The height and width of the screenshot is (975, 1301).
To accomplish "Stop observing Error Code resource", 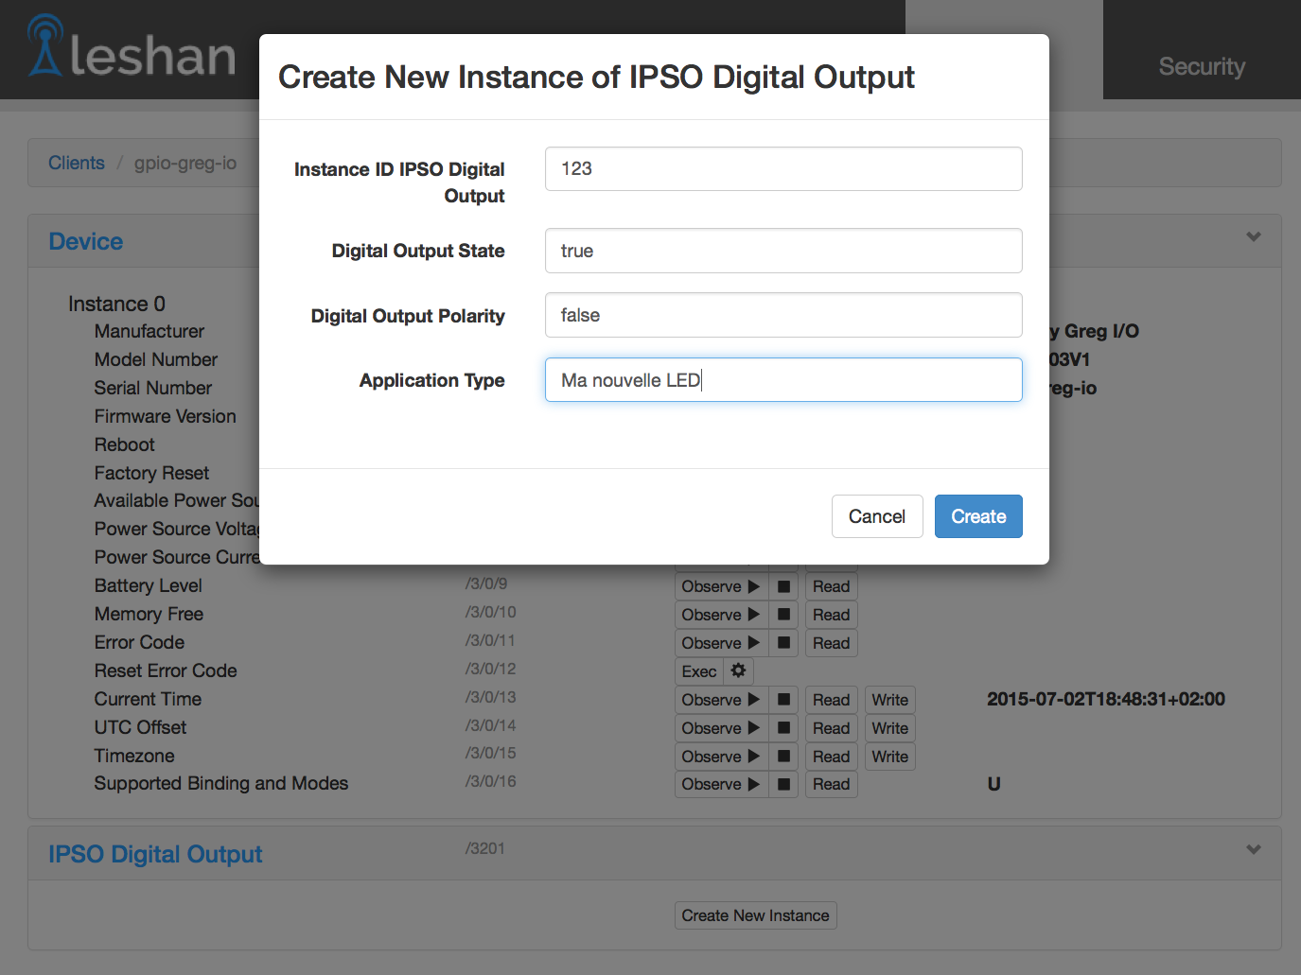I will tap(783, 643).
